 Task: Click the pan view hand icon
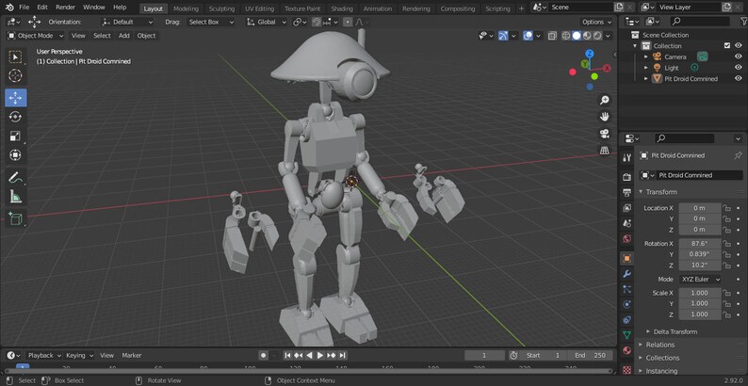[x=605, y=117]
